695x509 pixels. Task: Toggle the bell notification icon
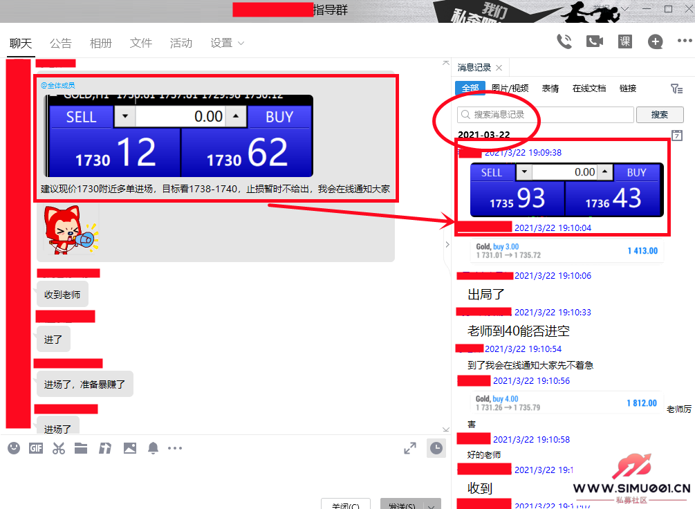(x=153, y=448)
